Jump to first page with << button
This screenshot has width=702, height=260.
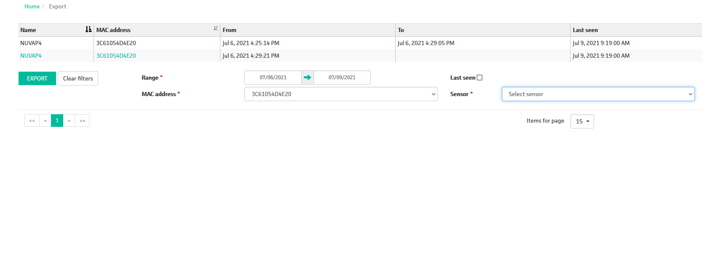(32, 121)
